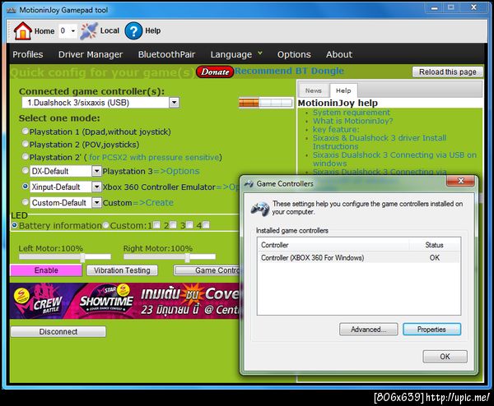Click Vibration Testing button

(122, 270)
